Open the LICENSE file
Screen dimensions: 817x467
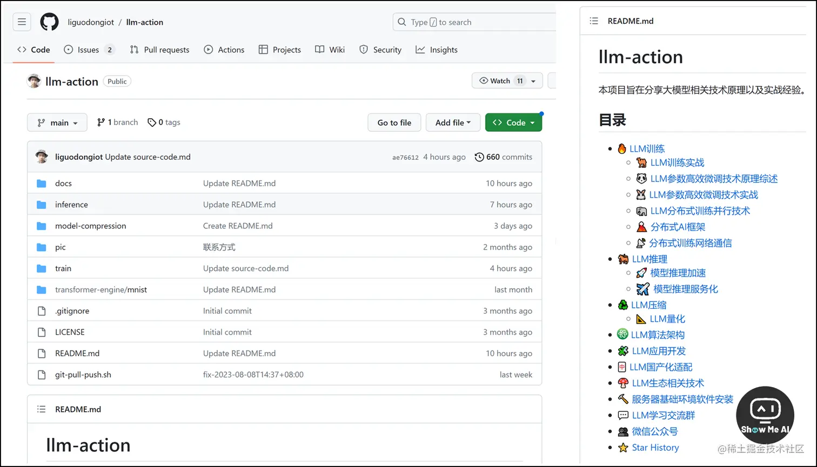click(x=70, y=332)
